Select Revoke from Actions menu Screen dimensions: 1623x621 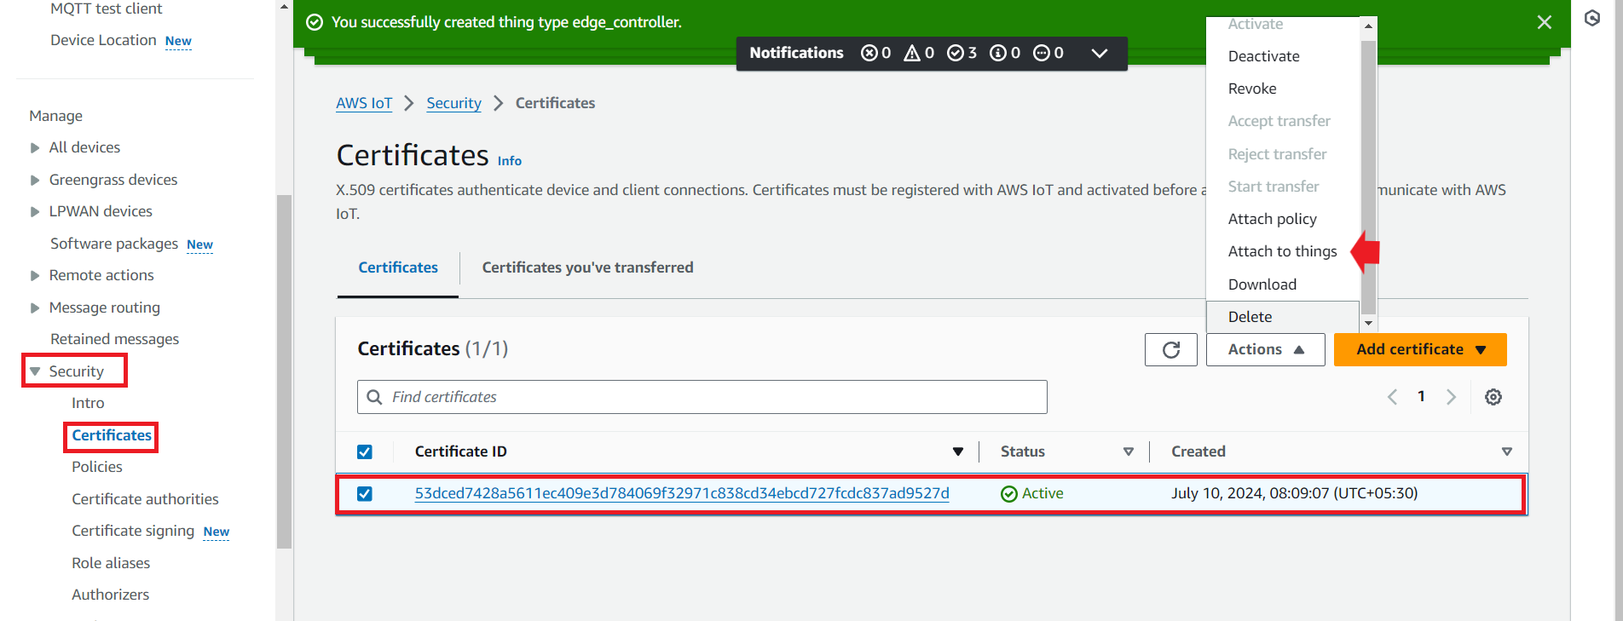1252,89
